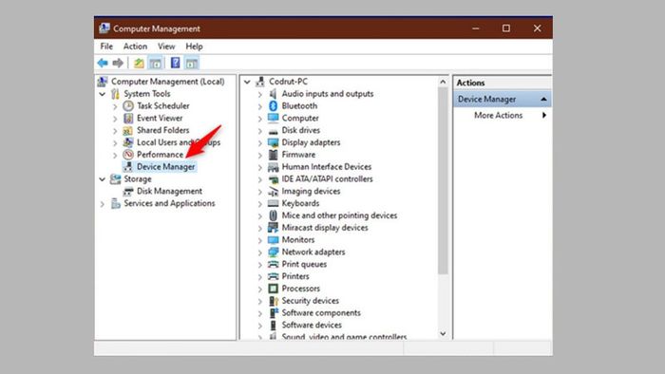Click the Back arrow toolbar icon
The width and height of the screenshot is (665, 374).
point(103,63)
